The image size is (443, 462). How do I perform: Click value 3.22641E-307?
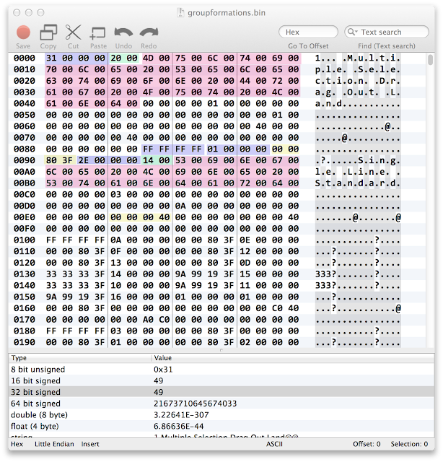(x=181, y=415)
